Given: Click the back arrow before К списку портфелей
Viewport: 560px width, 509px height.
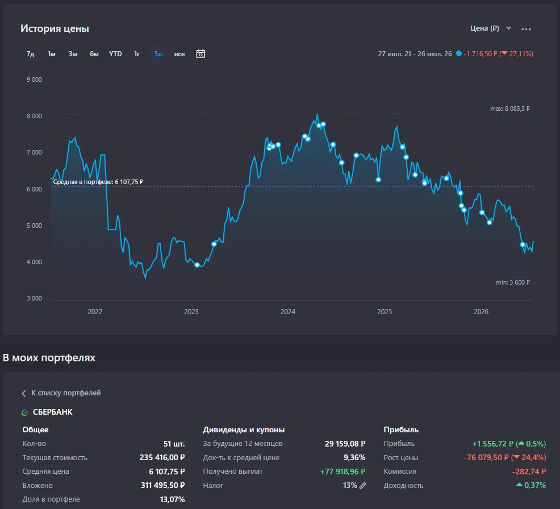Looking at the screenshot, I should [x=24, y=393].
